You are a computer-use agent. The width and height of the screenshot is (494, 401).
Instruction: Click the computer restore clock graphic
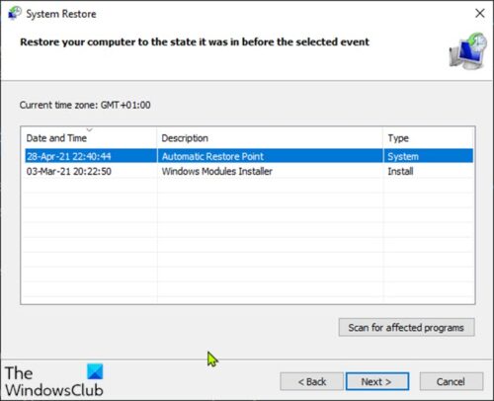[x=468, y=51]
